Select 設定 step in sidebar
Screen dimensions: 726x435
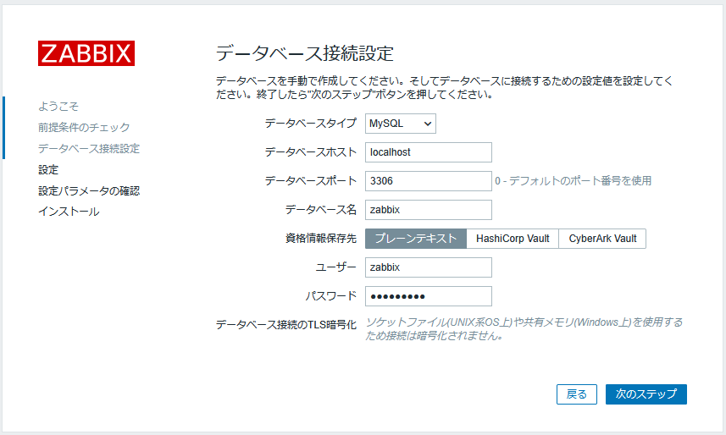48,170
